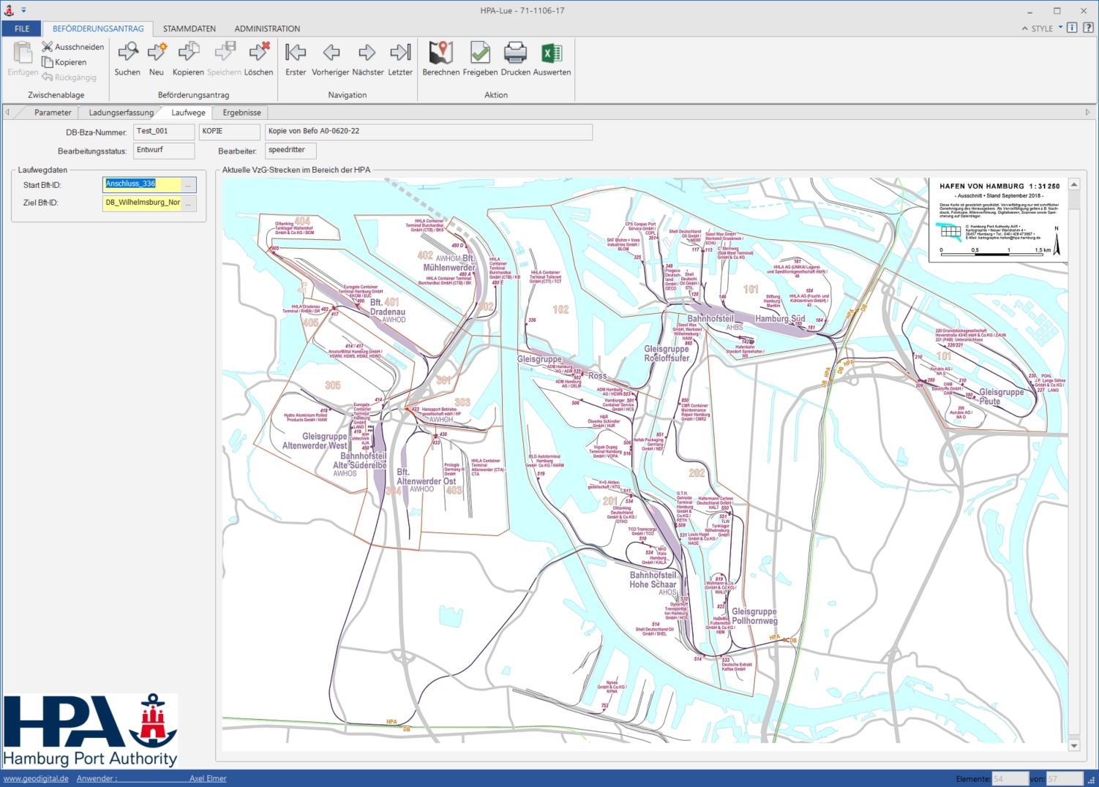Open the STAMMDATEN ribbon tab
Image resolution: width=1099 pixels, height=787 pixels.
[x=190, y=29]
